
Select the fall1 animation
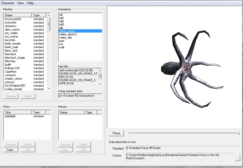coord(80,18)
